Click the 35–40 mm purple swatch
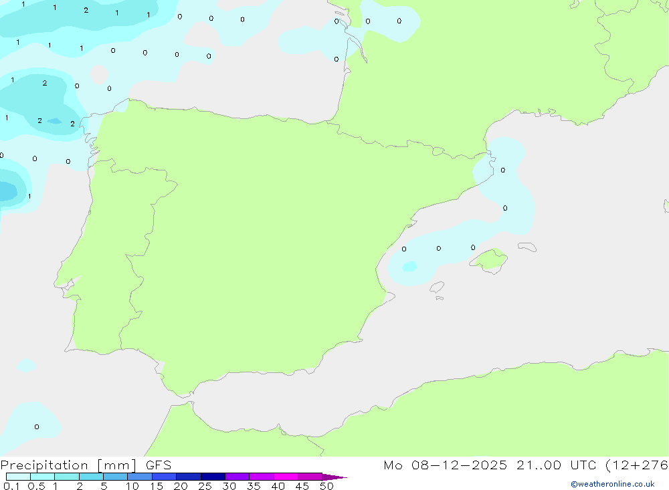Viewport: 669px width, 490px height. (262, 477)
